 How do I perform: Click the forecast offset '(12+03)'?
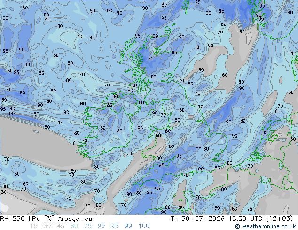point(279,219)
